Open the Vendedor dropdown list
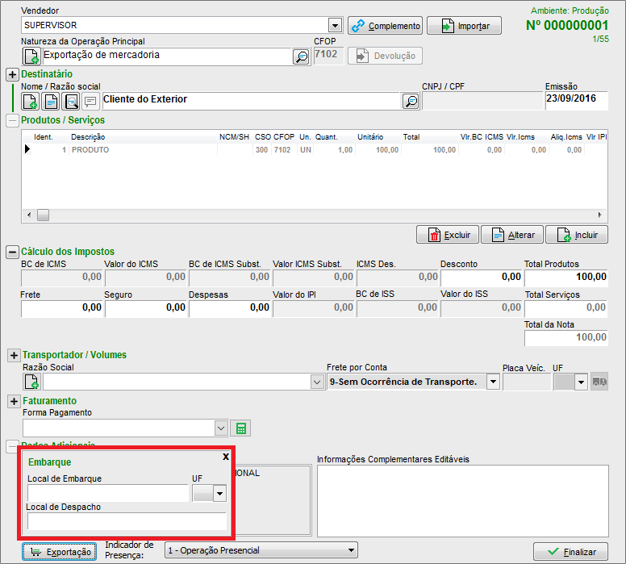This screenshot has height=564, width=626. coord(335,26)
